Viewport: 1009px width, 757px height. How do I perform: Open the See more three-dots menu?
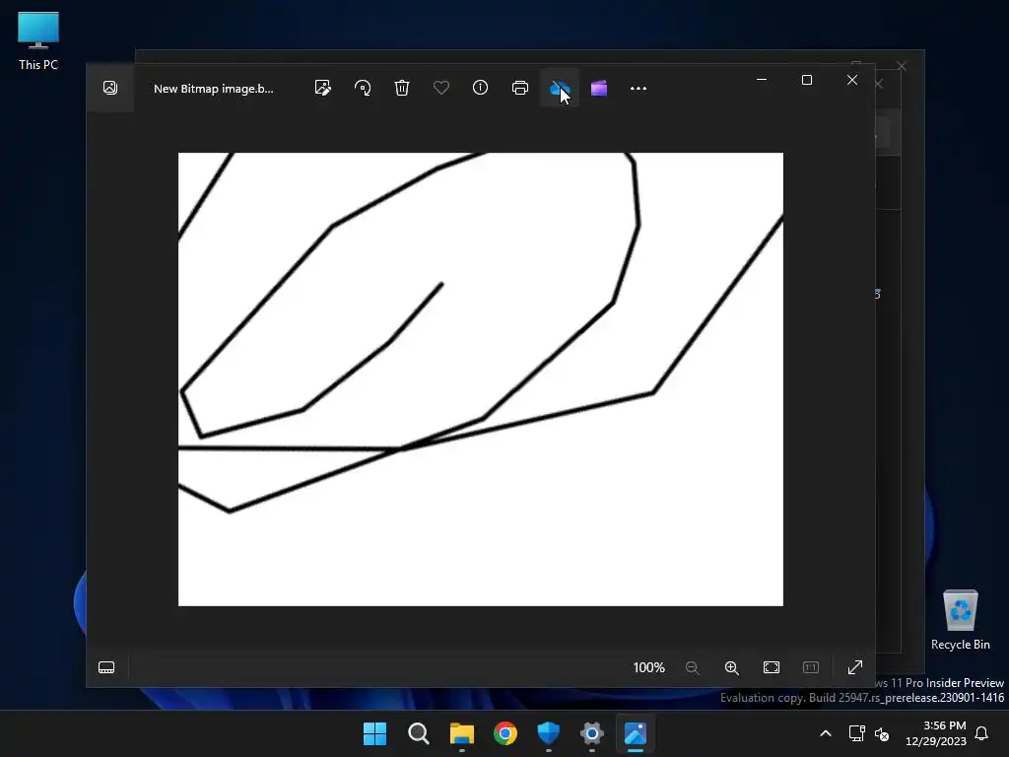point(639,88)
